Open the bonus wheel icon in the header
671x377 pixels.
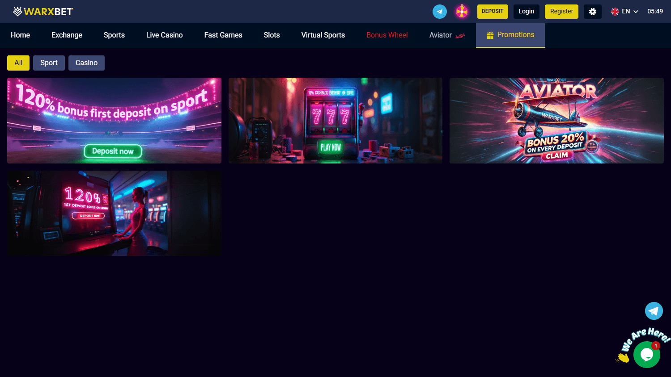462,12
